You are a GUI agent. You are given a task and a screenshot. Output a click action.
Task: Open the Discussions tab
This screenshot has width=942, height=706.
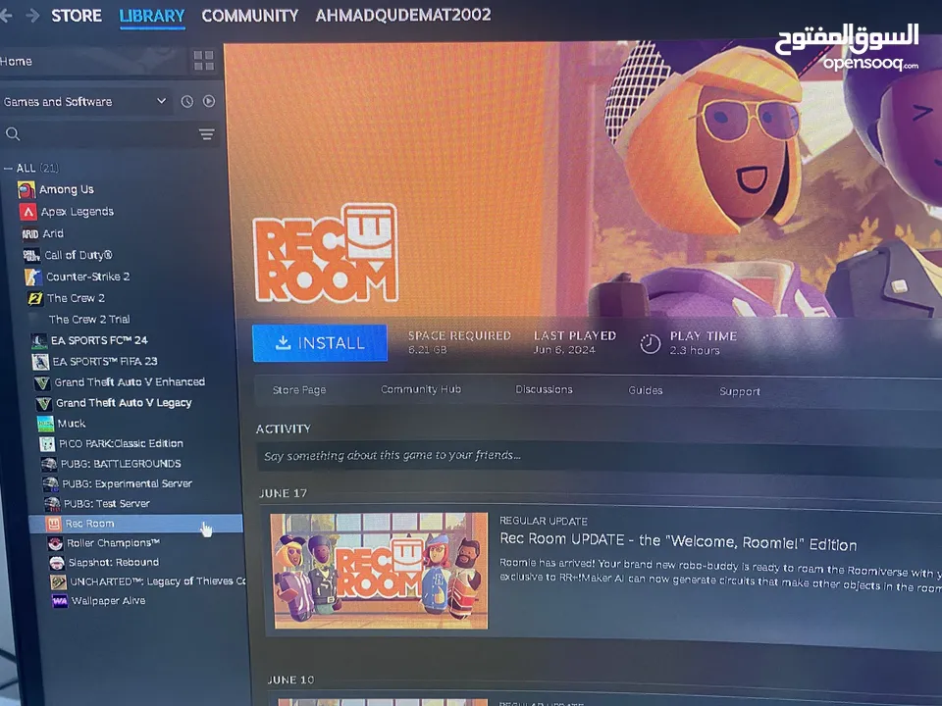545,389
